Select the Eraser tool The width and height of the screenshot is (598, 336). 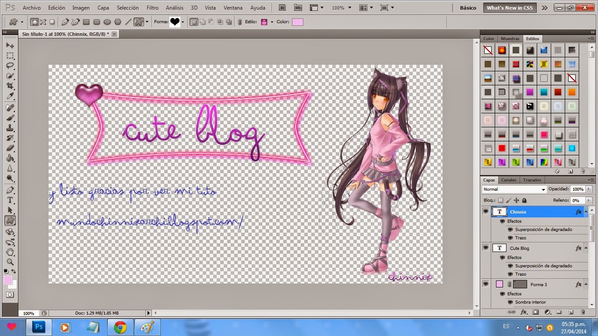(10, 148)
